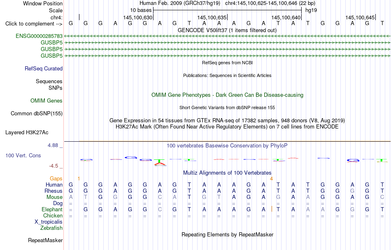The image size is (391, 250).
Task: Click 'Repeating Elements by RepeatMasker' title
Action: pyautogui.click(x=228, y=235)
